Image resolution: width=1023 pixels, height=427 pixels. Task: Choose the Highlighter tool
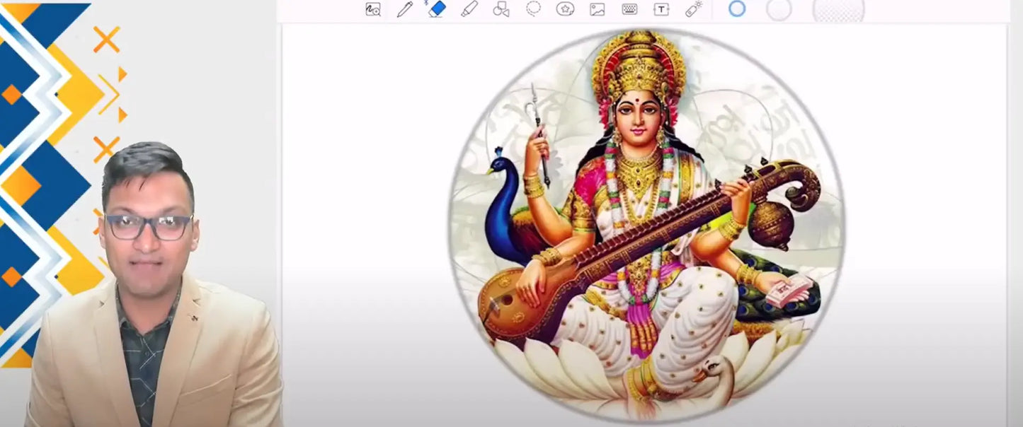pos(469,9)
